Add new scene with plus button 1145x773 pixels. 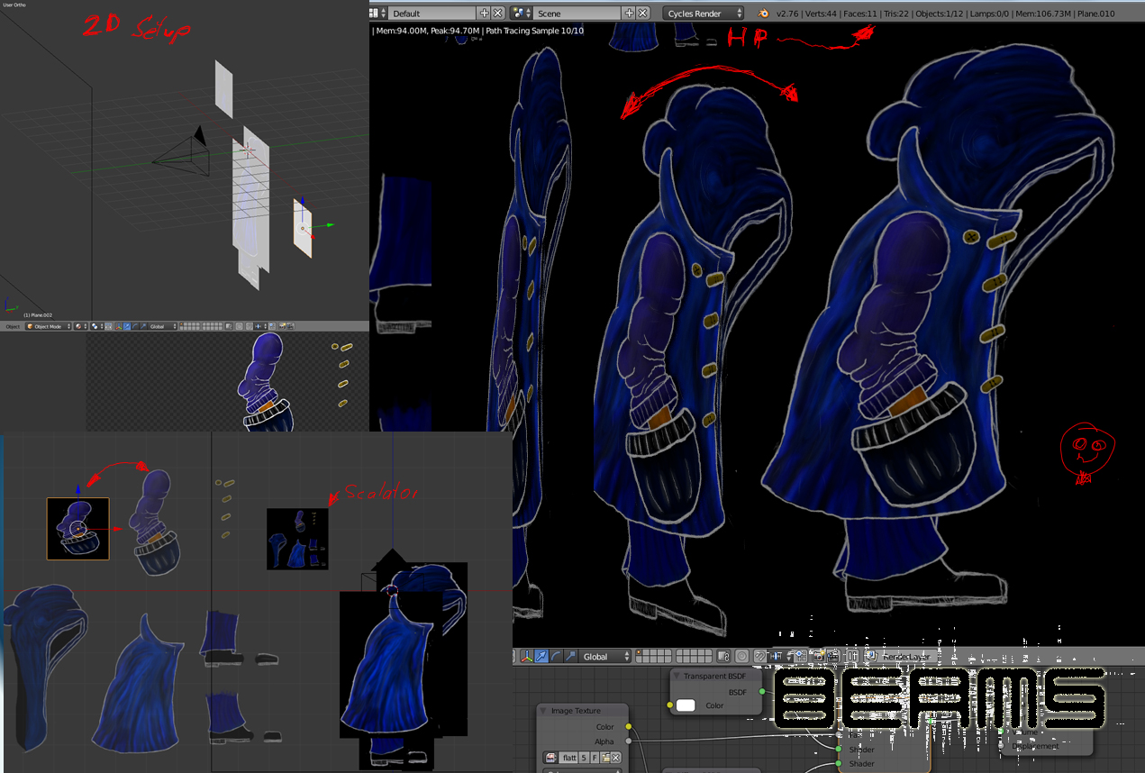[x=629, y=14]
